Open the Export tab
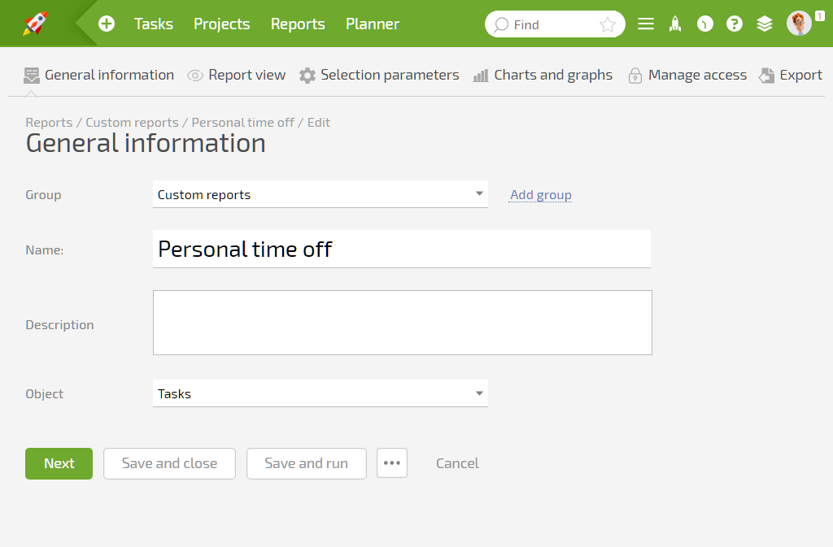Screen dimensions: 833x547 (791, 76)
